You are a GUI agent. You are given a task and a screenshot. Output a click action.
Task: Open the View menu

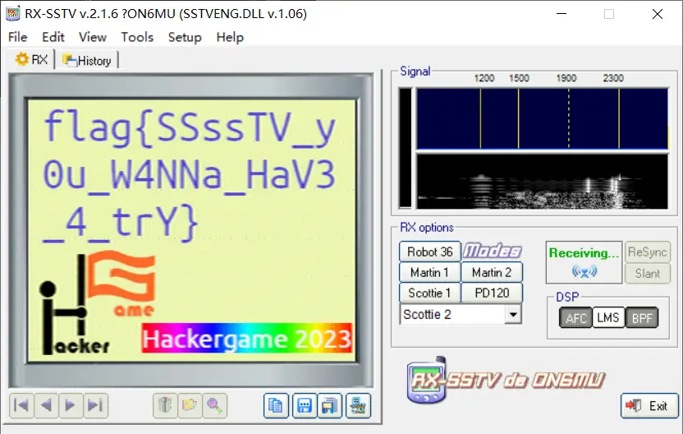[x=93, y=37]
